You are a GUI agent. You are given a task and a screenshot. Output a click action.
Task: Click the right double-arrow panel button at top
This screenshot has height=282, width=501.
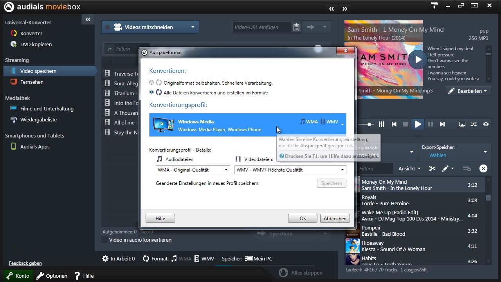[345, 9]
